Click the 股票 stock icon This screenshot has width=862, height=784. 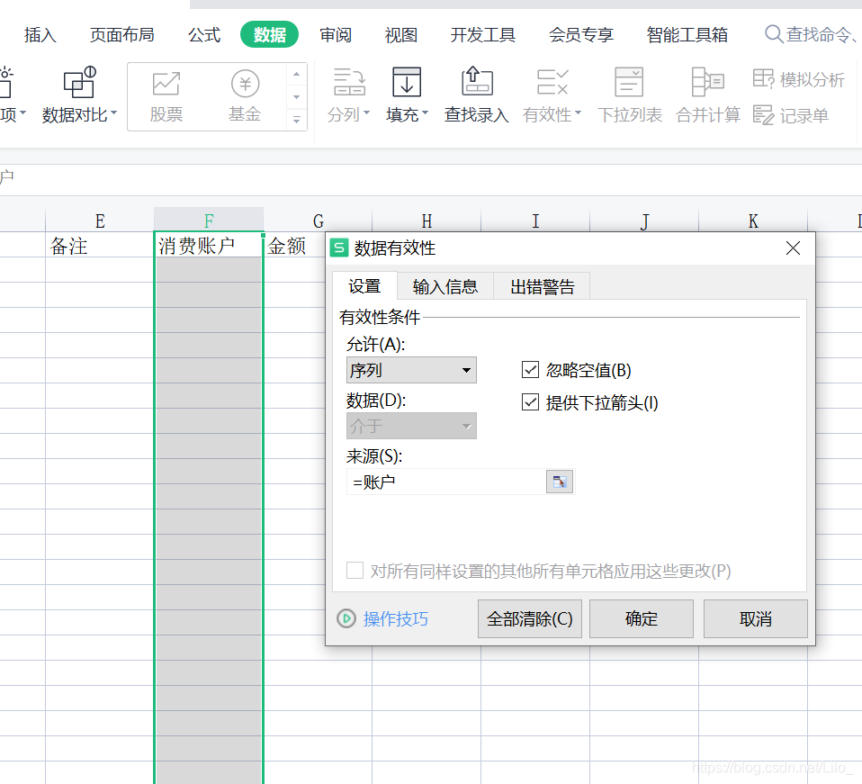[166, 84]
